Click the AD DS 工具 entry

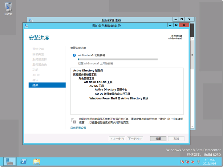coord(97,86)
